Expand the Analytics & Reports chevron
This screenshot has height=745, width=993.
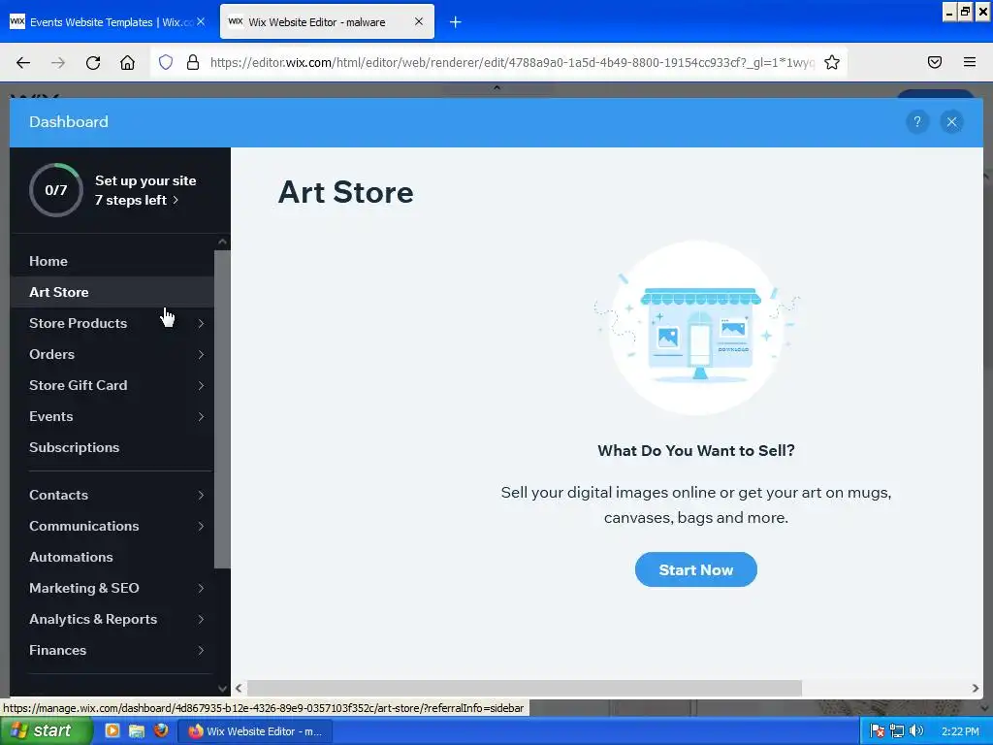click(201, 619)
